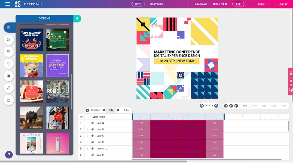The width and height of the screenshot is (293, 163).
Task: Select the Text tool sidebar icon
Action: 9,64
